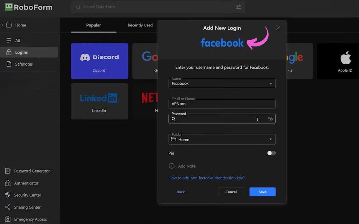Close the Add New Login dialog
Viewport: 359px width, 224px height.
(278, 28)
